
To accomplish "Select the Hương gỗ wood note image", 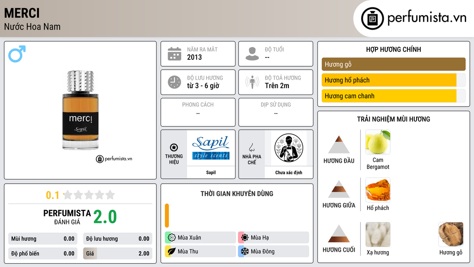I will (451, 235).
